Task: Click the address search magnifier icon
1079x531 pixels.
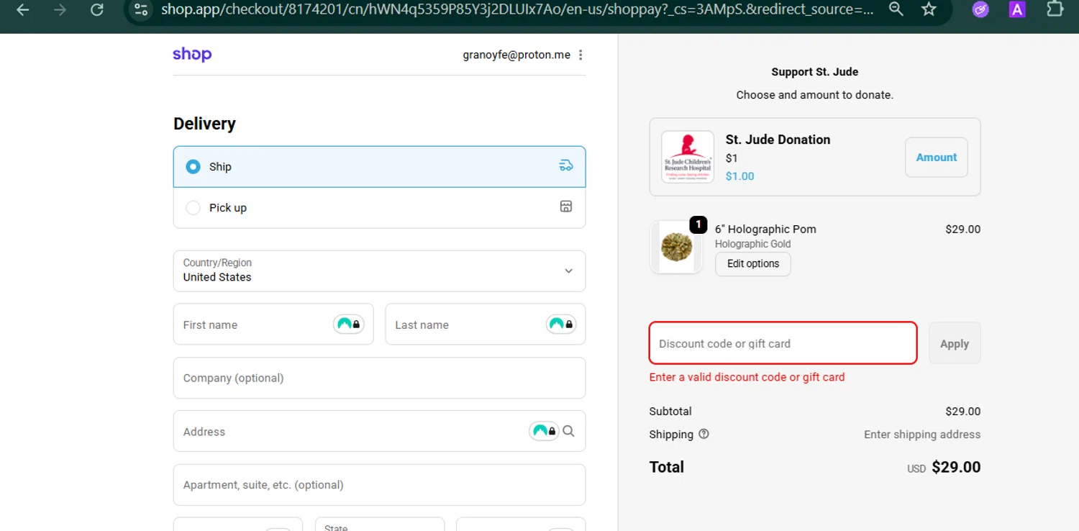Action: (x=569, y=431)
